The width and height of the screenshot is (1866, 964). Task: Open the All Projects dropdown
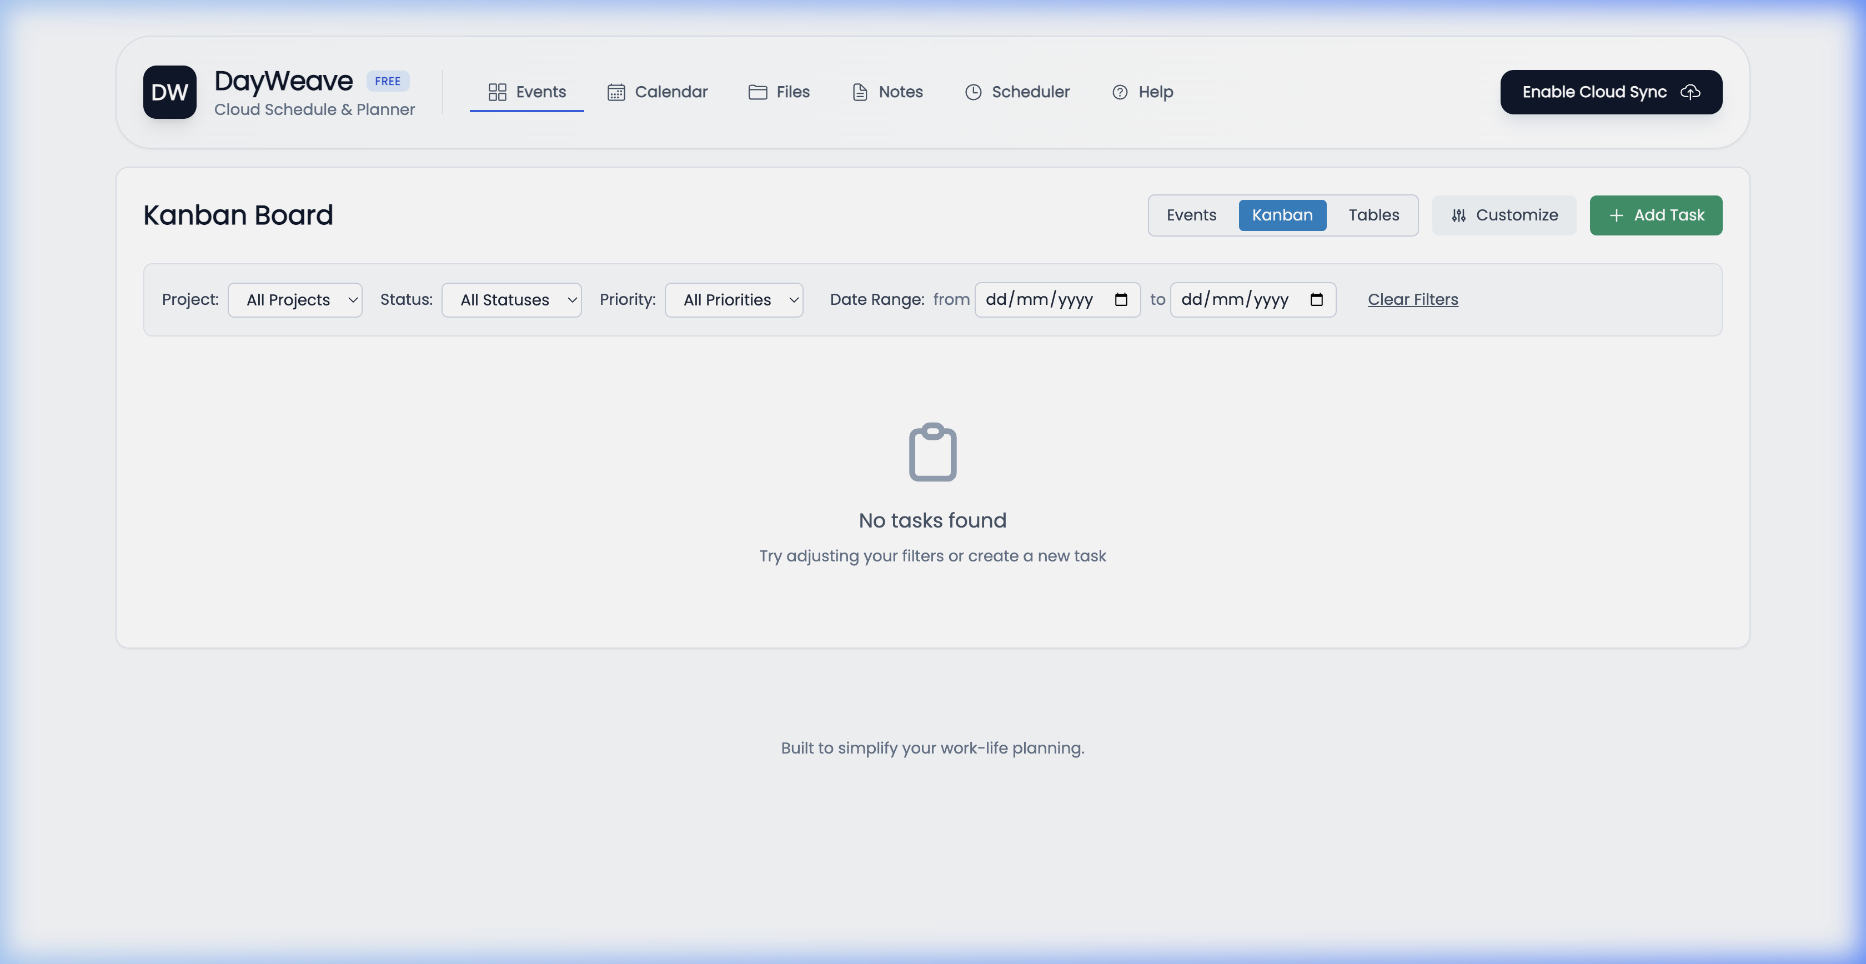tap(295, 299)
